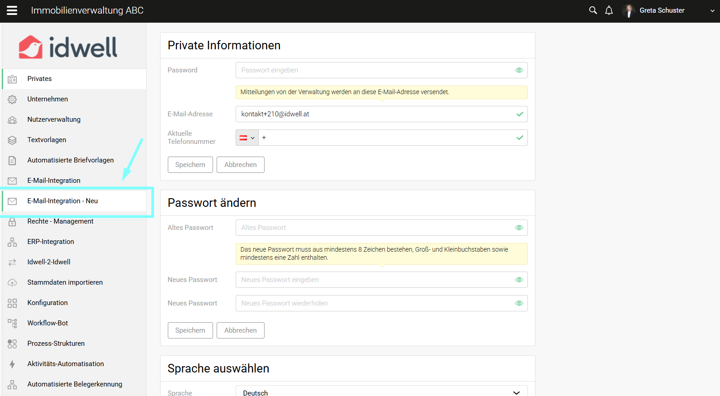Show password in Password field
Image resolution: width=720 pixels, height=396 pixels.
(519, 70)
